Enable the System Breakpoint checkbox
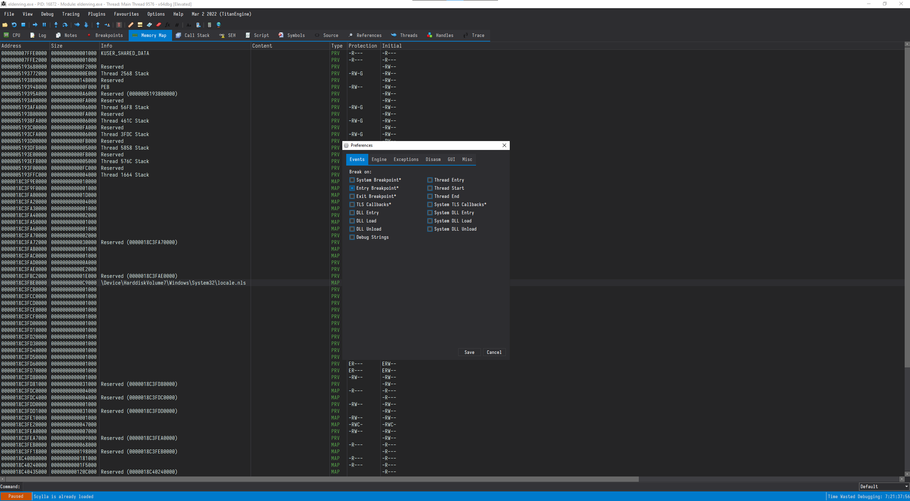This screenshot has width=910, height=501. pos(352,180)
